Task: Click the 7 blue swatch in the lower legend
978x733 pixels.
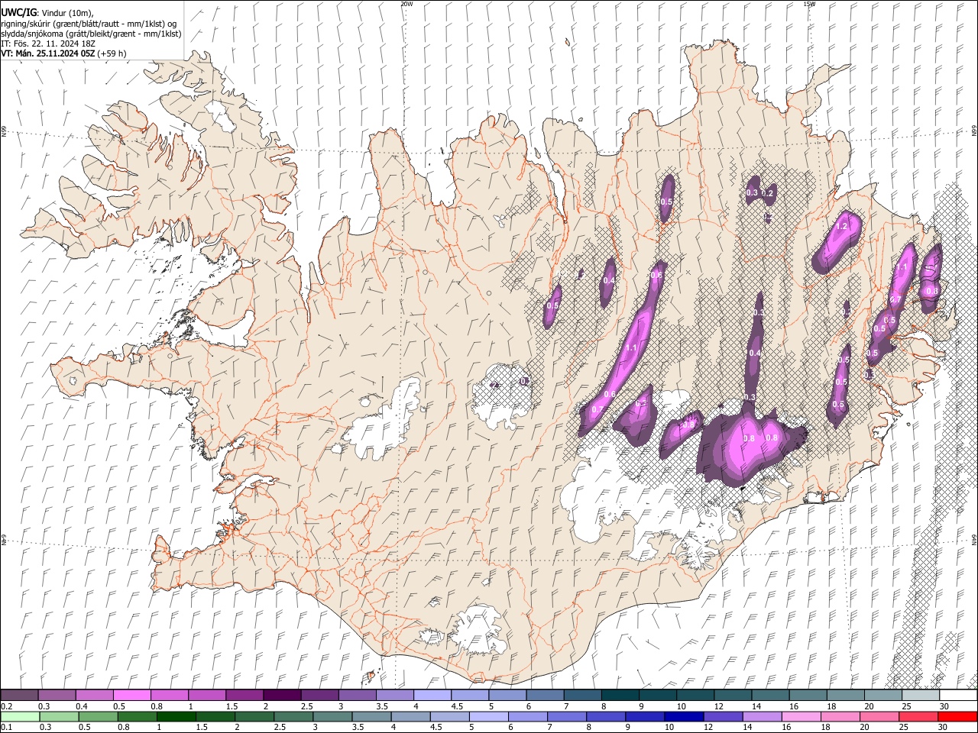Action: click(566, 716)
